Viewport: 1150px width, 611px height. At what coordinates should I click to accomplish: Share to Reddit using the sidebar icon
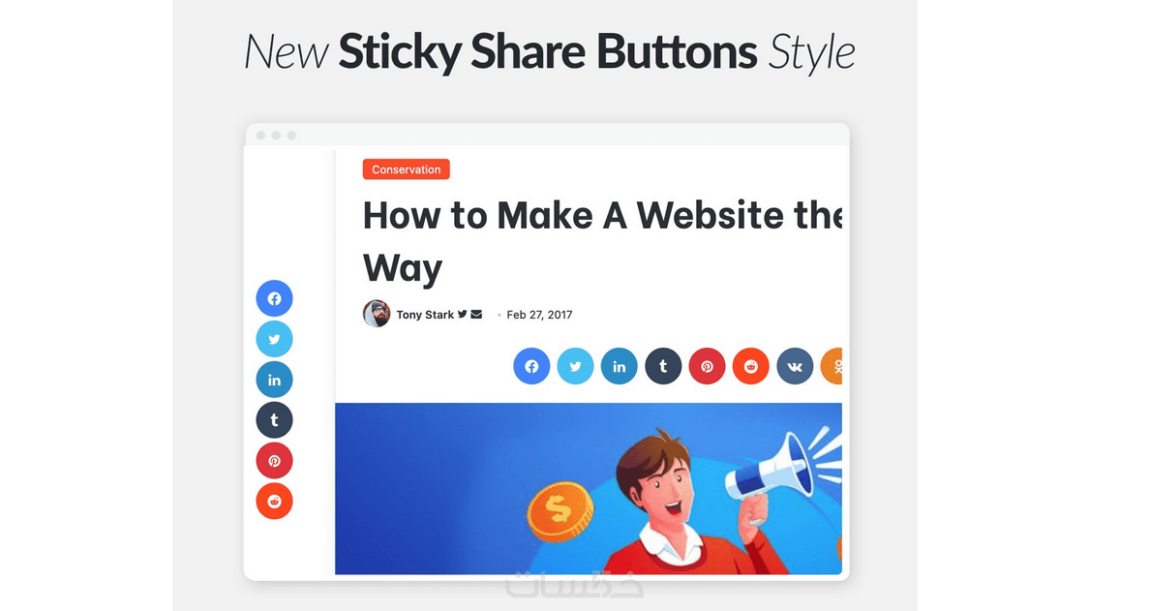(x=274, y=501)
